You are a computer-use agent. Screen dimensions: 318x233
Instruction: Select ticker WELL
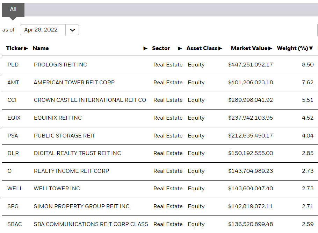click(15, 189)
